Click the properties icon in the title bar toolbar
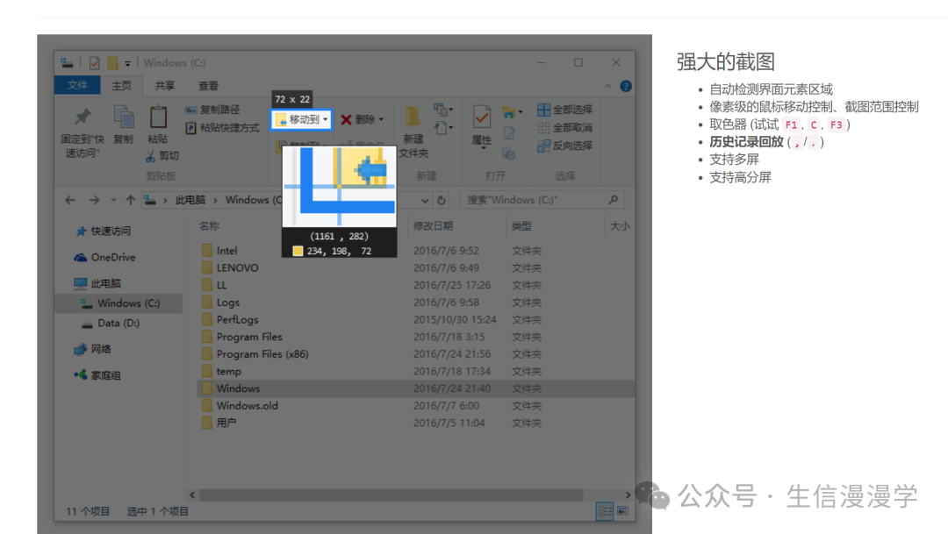 pos(94,63)
